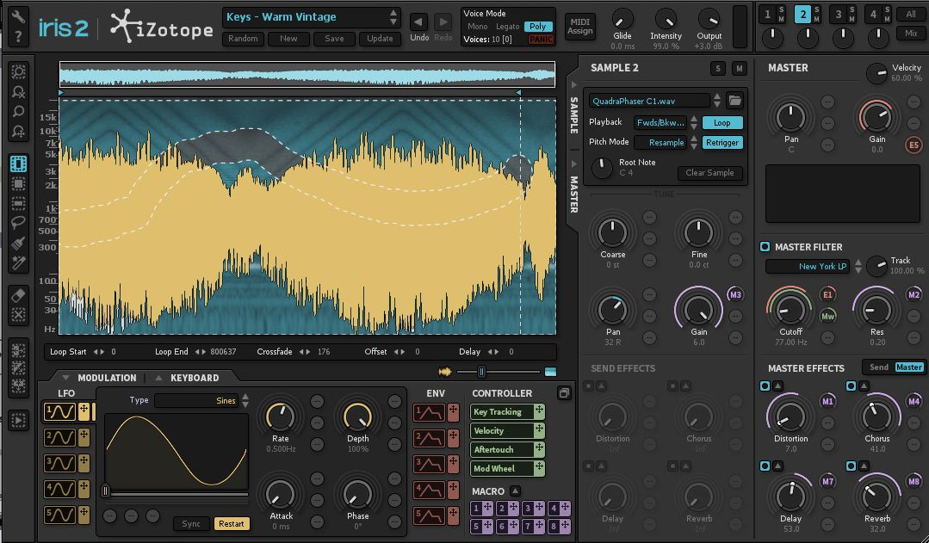The width and height of the screenshot is (929, 543).
Task: Toggle the Master Filter enable switch
Action: 765,246
